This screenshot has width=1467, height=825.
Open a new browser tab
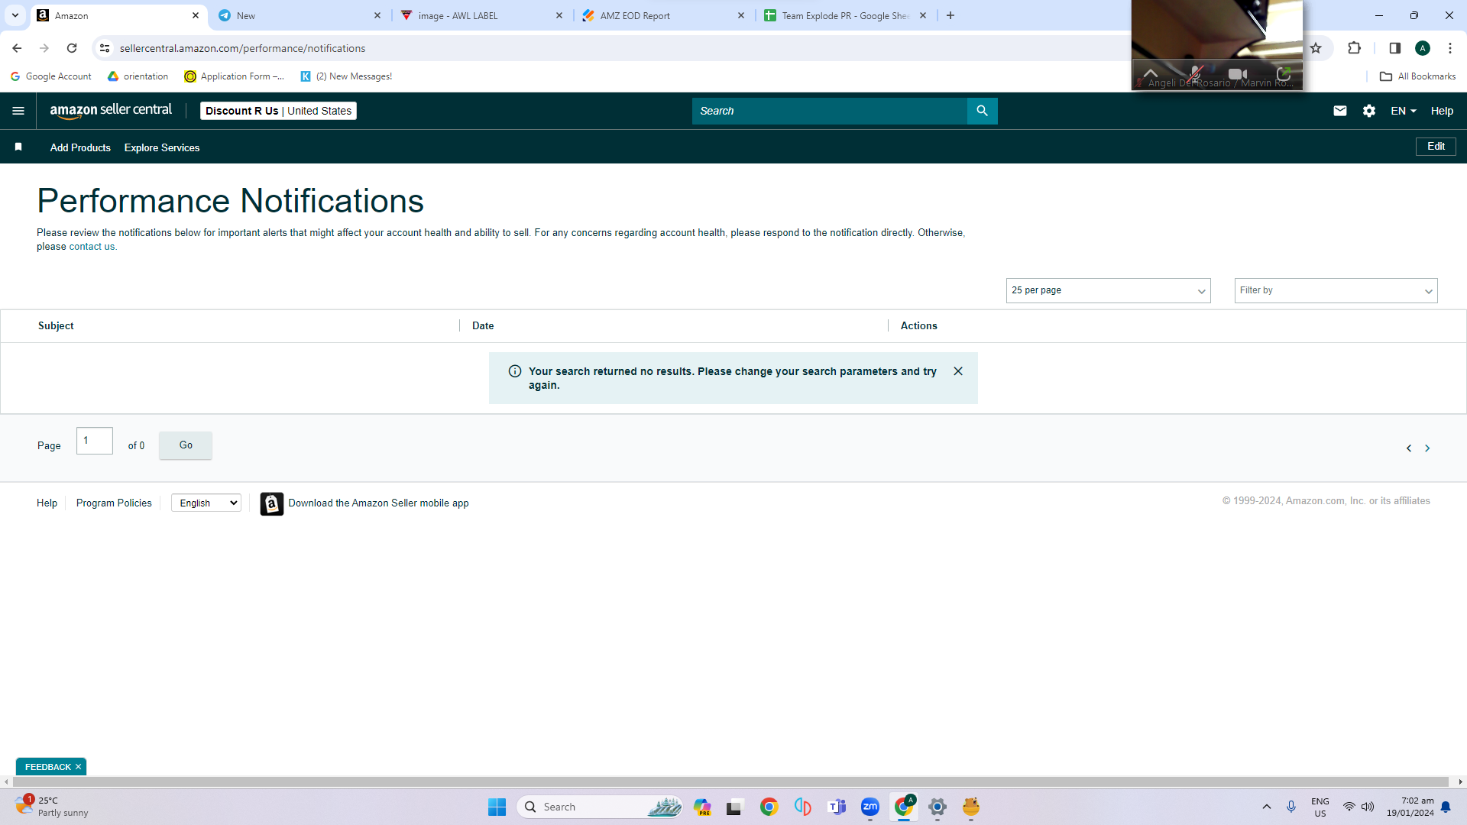point(950,15)
